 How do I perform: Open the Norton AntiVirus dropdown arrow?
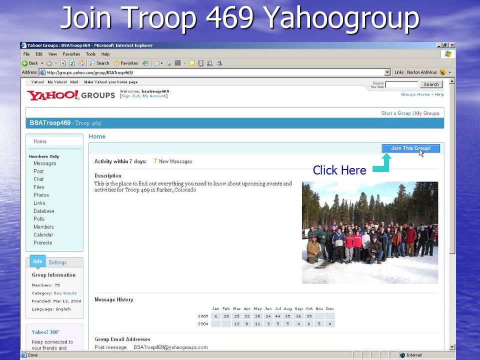click(449, 72)
